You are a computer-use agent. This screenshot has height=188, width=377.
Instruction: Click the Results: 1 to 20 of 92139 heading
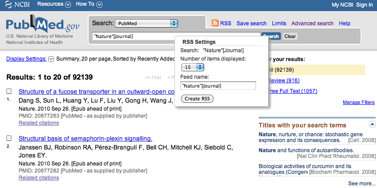coord(50,77)
